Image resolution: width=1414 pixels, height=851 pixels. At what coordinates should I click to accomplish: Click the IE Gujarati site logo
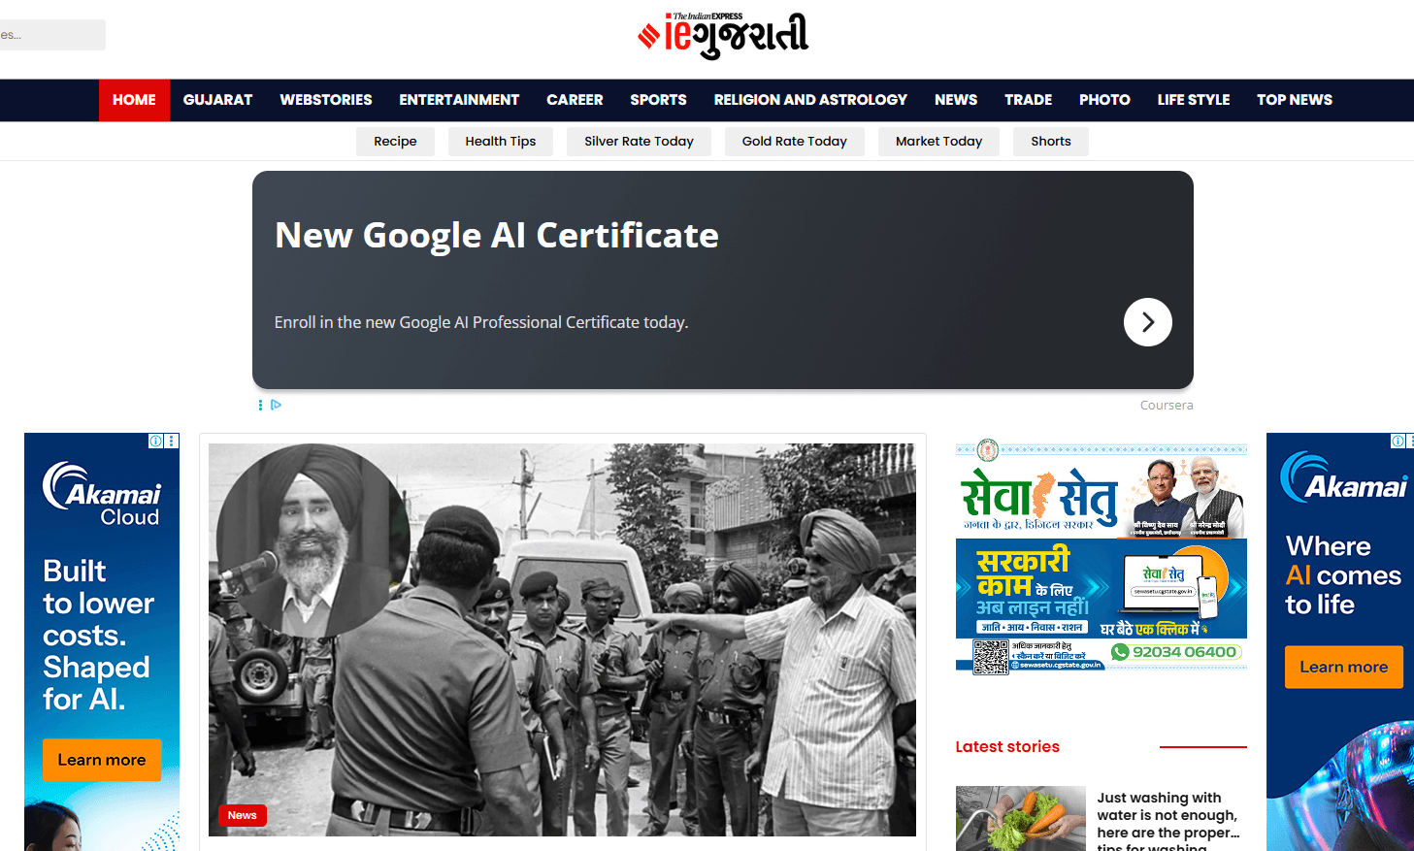point(723,36)
